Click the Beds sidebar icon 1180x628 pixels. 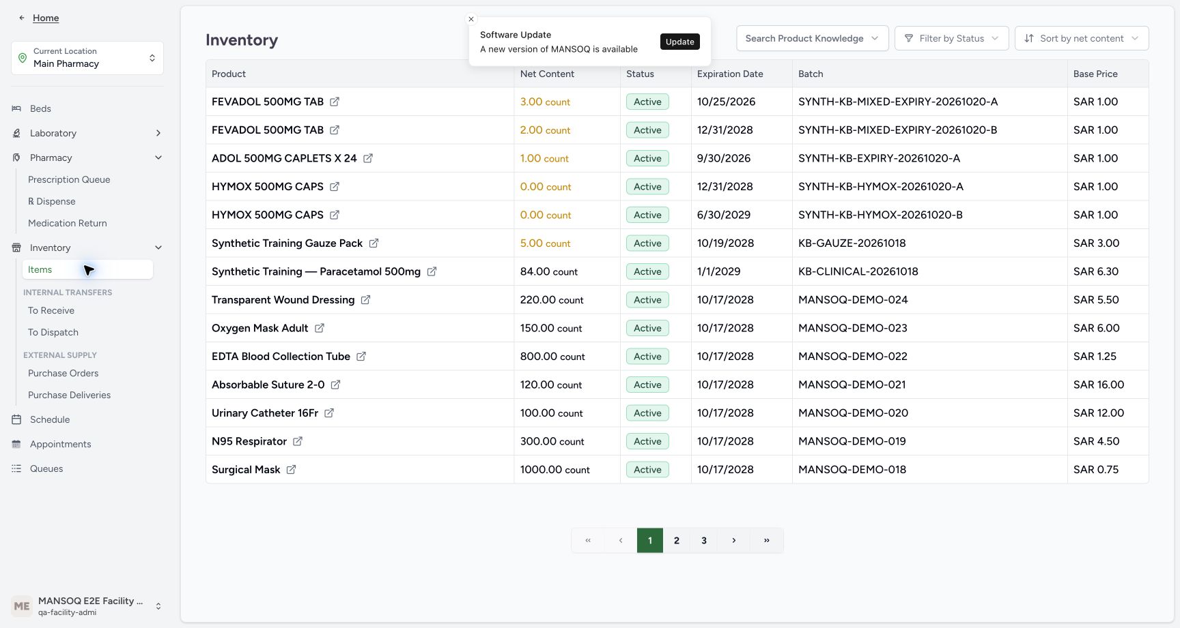pyautogui.click(x=16, y=108)
